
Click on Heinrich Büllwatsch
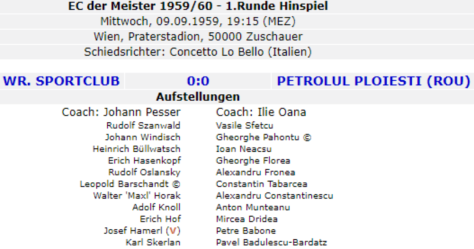point(136,149)
